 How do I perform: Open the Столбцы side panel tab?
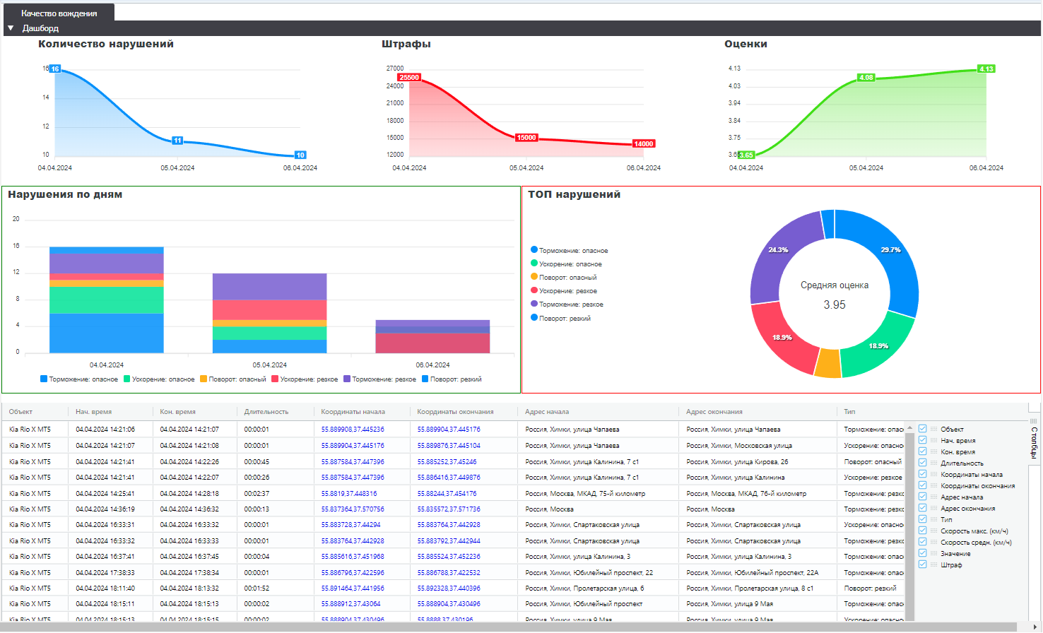point(1035,442)
